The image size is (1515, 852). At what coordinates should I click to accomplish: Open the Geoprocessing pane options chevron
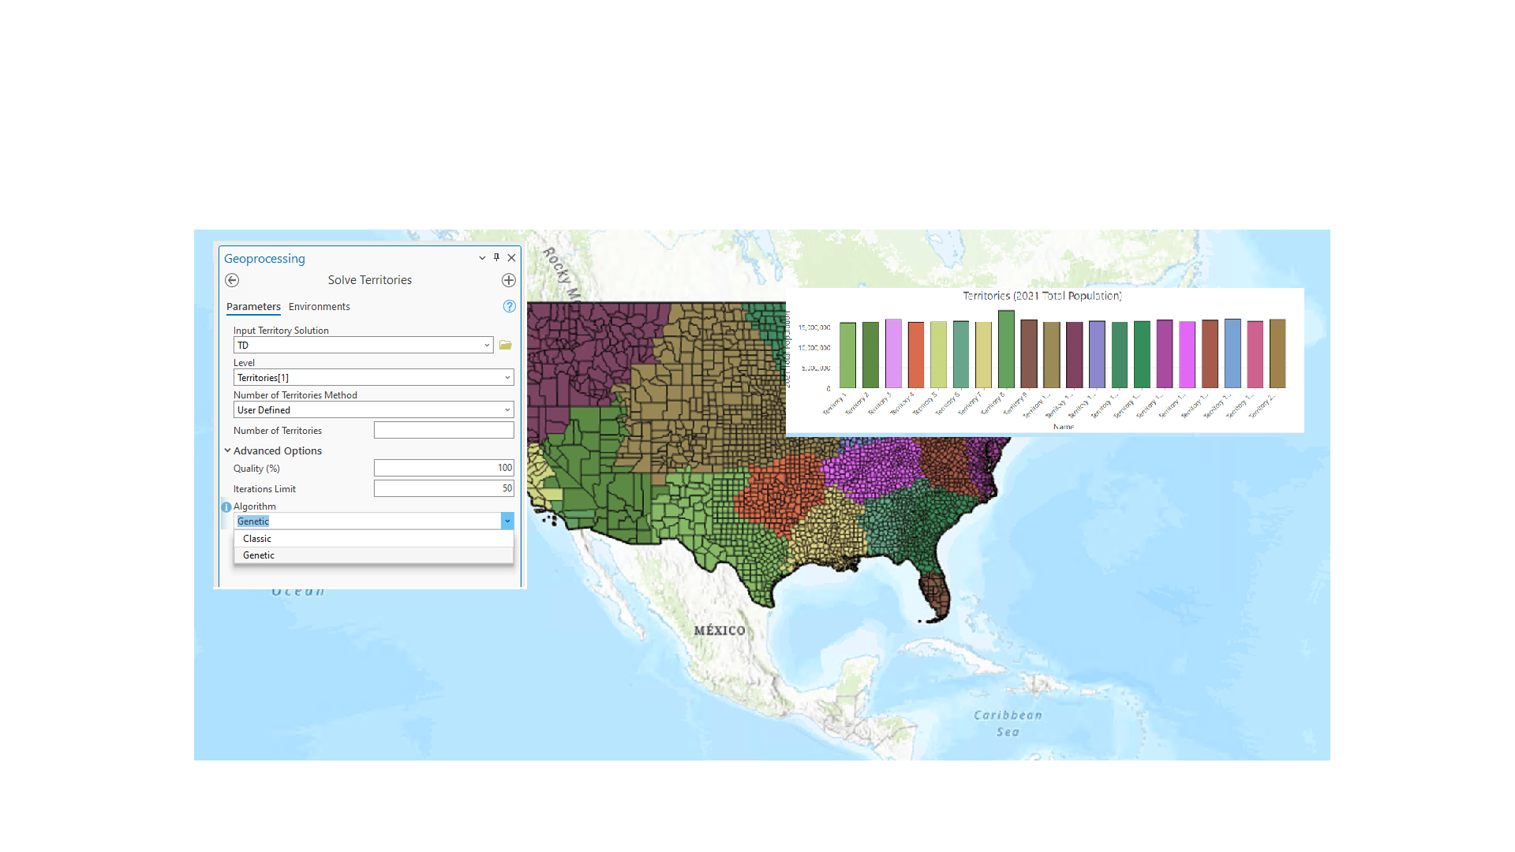[481, 258]
